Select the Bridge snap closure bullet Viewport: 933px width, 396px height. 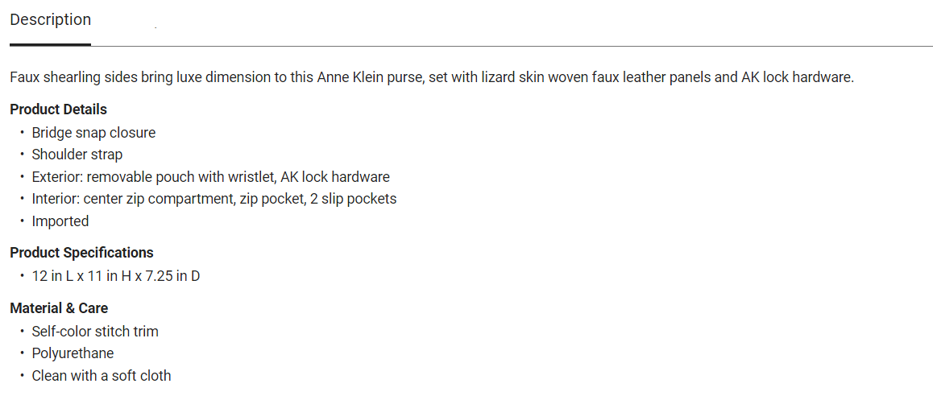(93, 133)
